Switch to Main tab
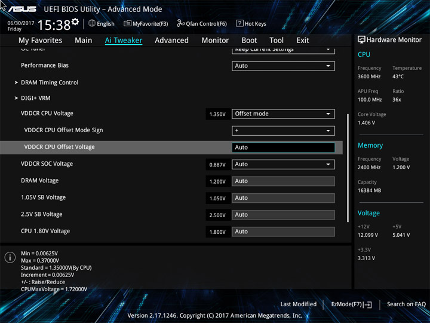This screenshot has height=323, width=430. tap(84, 41)
